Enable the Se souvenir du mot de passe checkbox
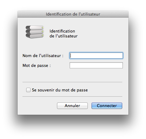This screenshot has width=146, height=139. [28, 90]
